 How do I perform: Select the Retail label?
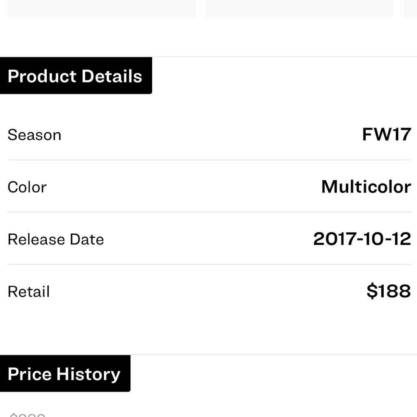28,291
